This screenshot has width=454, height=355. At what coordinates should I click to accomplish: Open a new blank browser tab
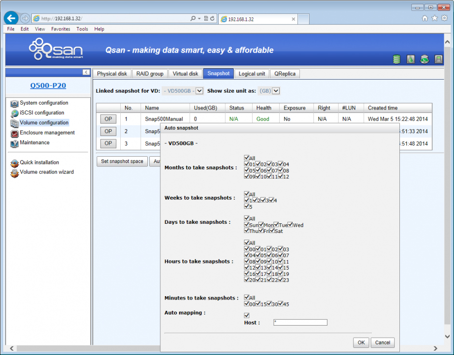pyautogui.click(x=303, y=19)
